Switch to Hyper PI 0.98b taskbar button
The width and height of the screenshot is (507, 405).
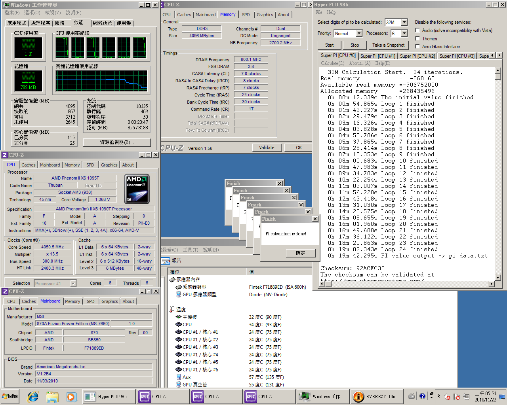pos(109,397)
